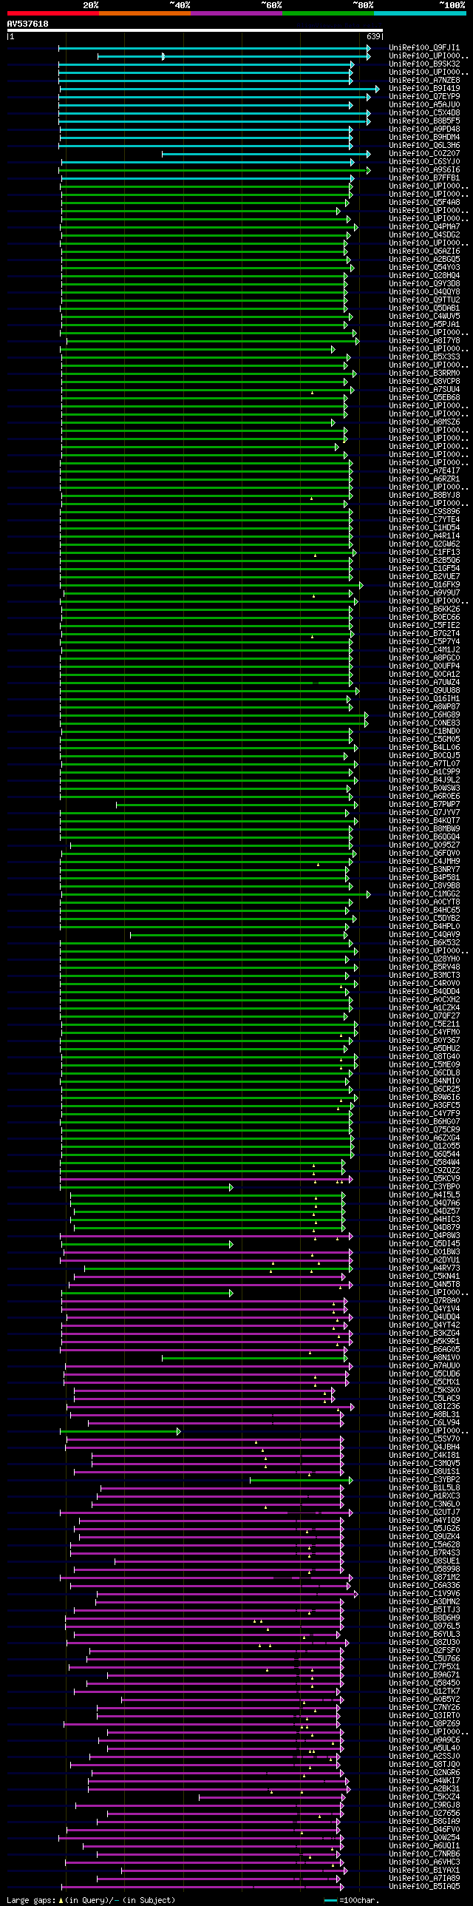This screenshot has height=1906, width=473.
Task: Select label UniRef100_A8N1V0
Action: click(x=424, y=1358)
